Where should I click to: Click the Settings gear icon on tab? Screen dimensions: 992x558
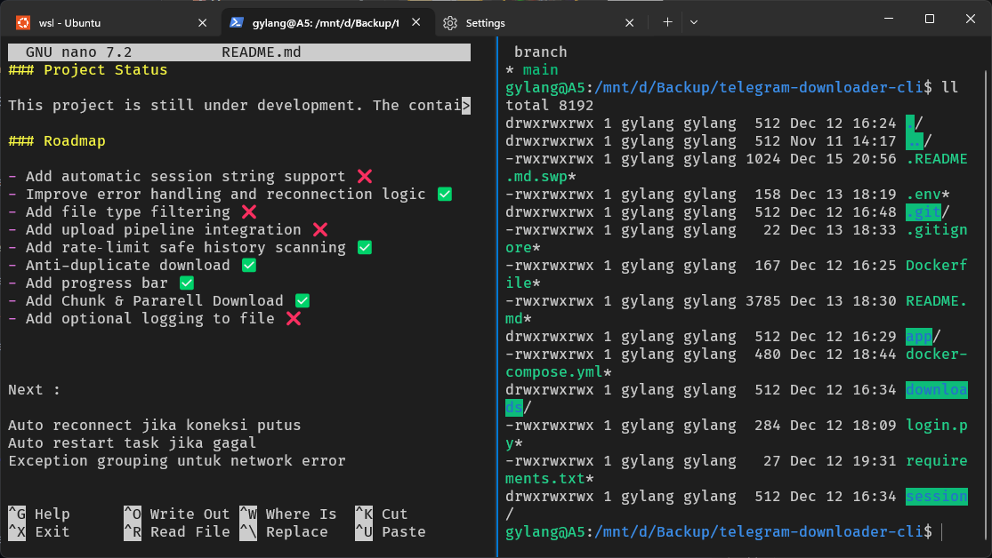450,23
